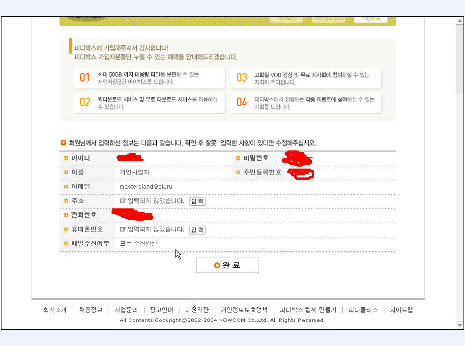The width and height of the screenshot is (465, 346).
Task: Click the 02 benefit number icon
Action: 85,102
